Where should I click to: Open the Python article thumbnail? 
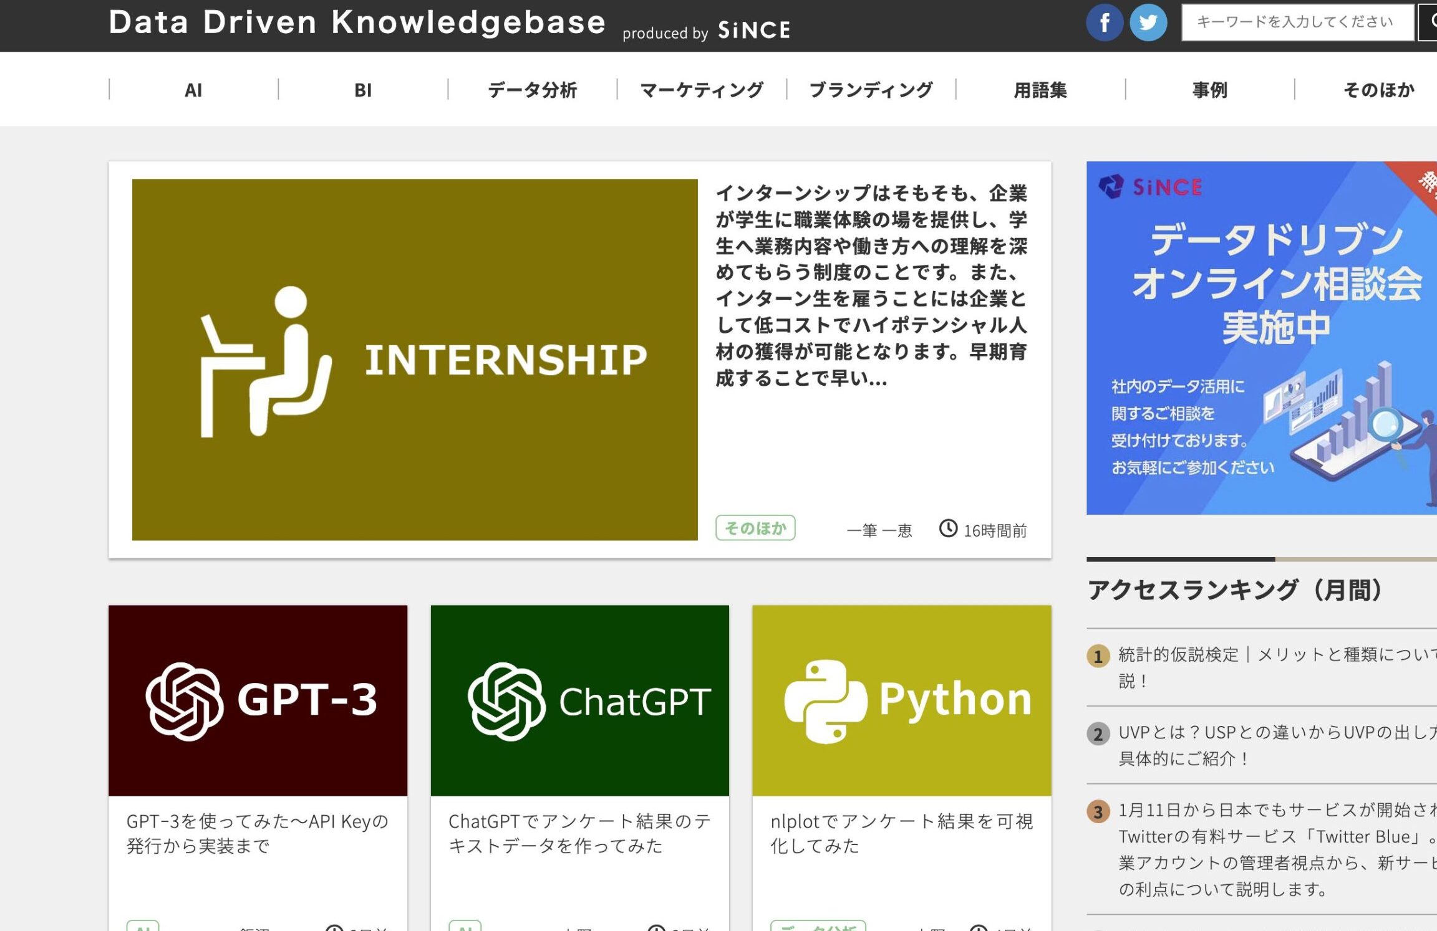tap(902, 700)
